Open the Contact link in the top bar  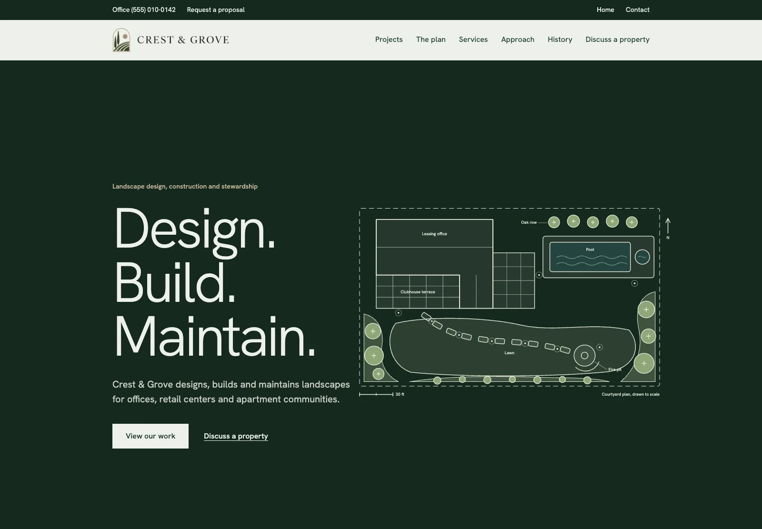[638, 10]
